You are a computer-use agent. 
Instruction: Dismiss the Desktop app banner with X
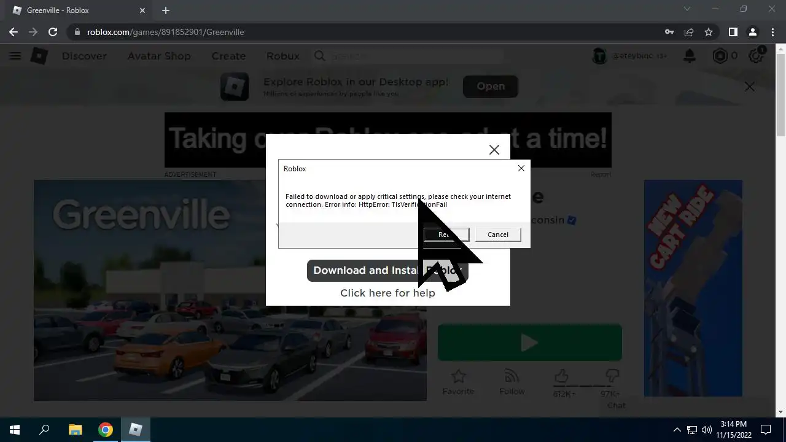[750, 87]
